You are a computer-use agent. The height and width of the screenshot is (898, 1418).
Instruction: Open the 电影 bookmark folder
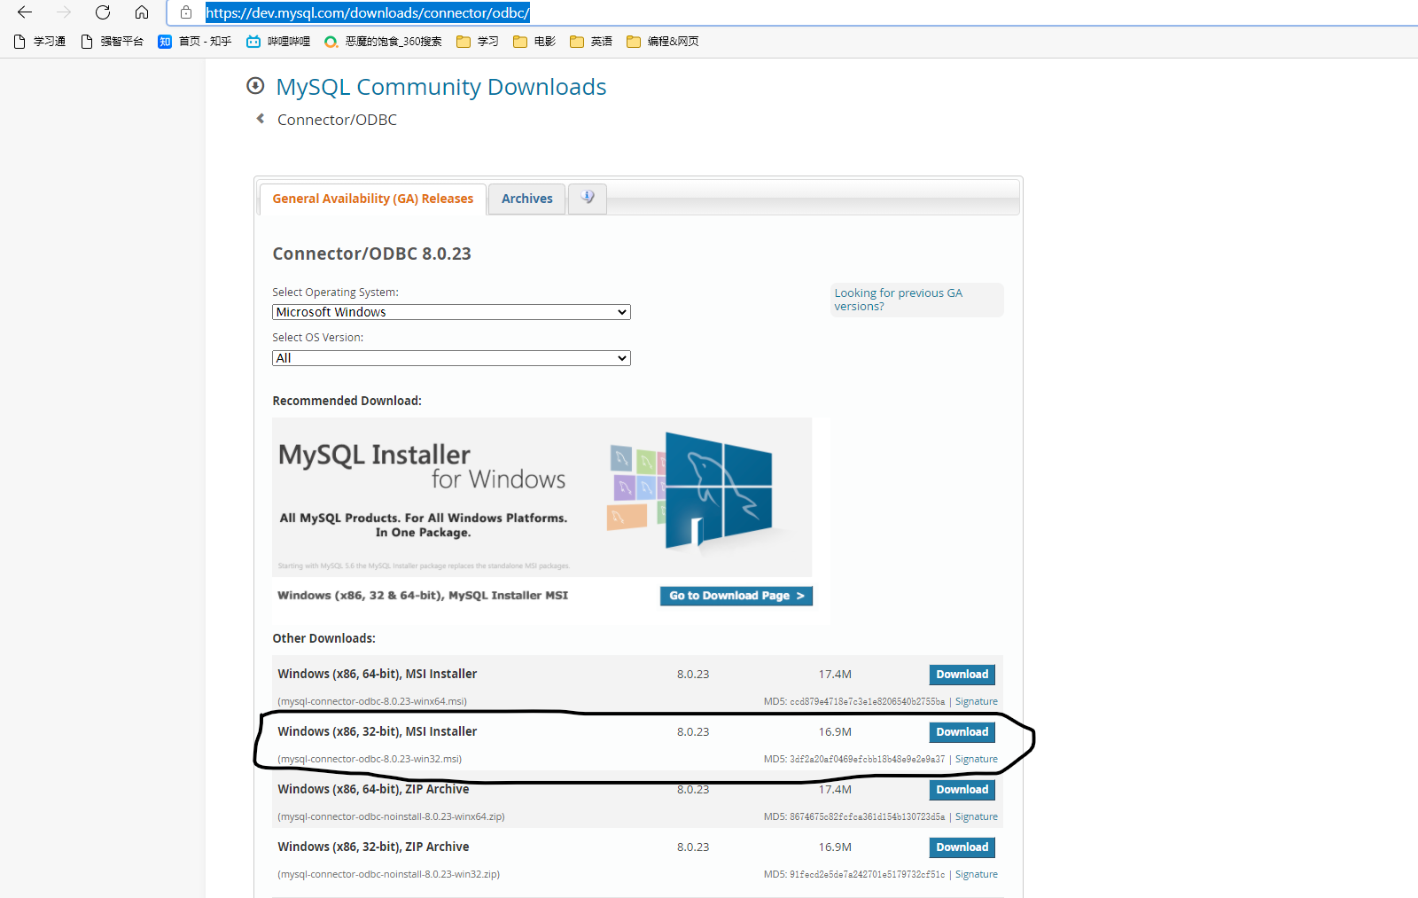tap(534, 42)
